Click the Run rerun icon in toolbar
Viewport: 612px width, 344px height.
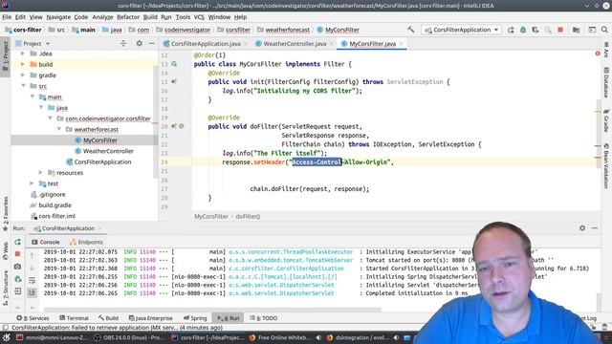point(511,30)
